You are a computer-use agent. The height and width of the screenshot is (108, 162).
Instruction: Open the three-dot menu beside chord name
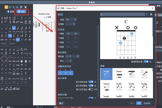tap(147, 14)
